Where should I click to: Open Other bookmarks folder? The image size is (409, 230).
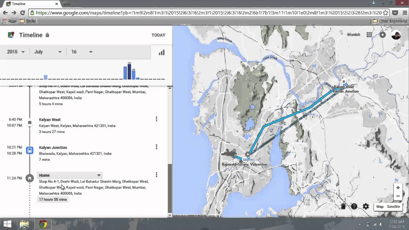click(x=390, y=21)
